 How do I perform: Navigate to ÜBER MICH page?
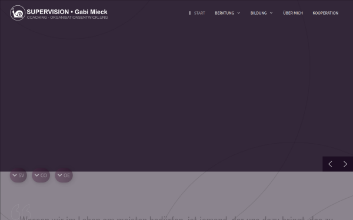pyautogui.click(x=293, y=13)
